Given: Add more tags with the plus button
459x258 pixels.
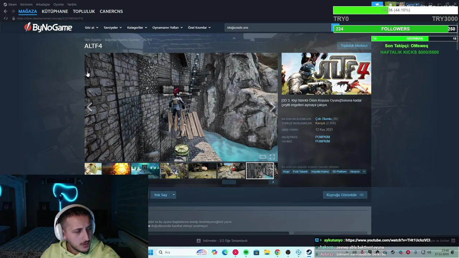Looking at the screenshot, I should click(364, 172).
